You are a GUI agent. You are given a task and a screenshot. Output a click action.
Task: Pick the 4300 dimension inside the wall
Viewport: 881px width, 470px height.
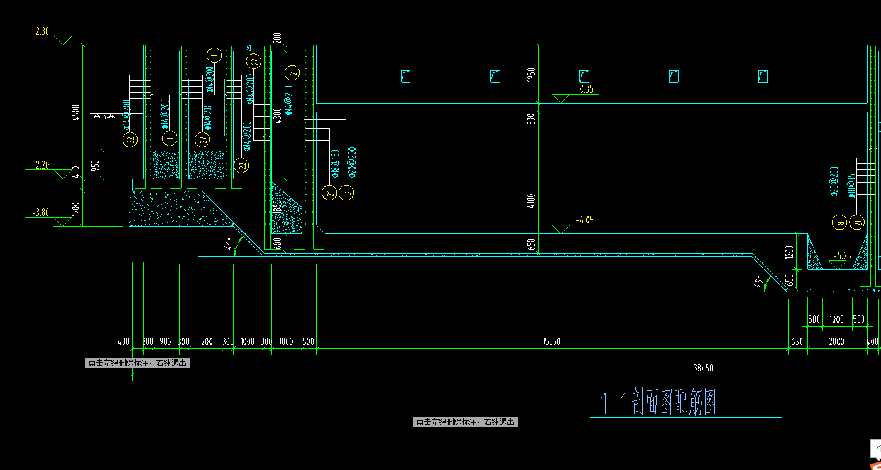[x=277, y=116]
